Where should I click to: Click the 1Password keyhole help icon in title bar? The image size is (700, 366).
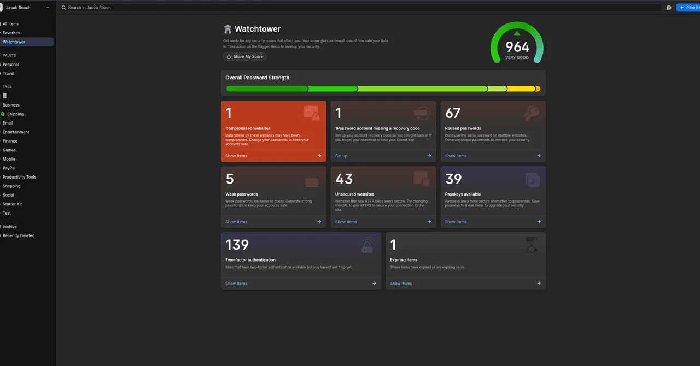click(x=669, y=7)
